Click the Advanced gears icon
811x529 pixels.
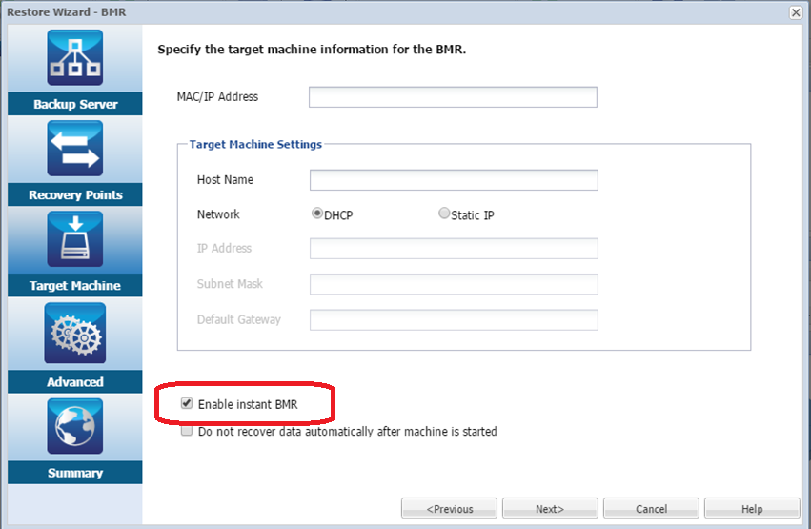coord(75,334)
